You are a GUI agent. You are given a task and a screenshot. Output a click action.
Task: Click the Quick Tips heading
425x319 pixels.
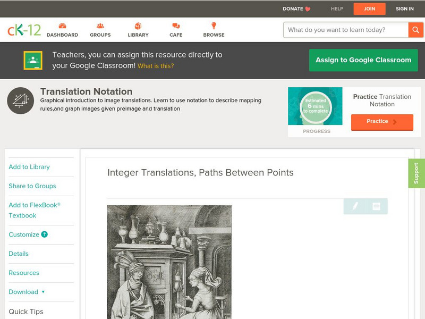(26, 312)
